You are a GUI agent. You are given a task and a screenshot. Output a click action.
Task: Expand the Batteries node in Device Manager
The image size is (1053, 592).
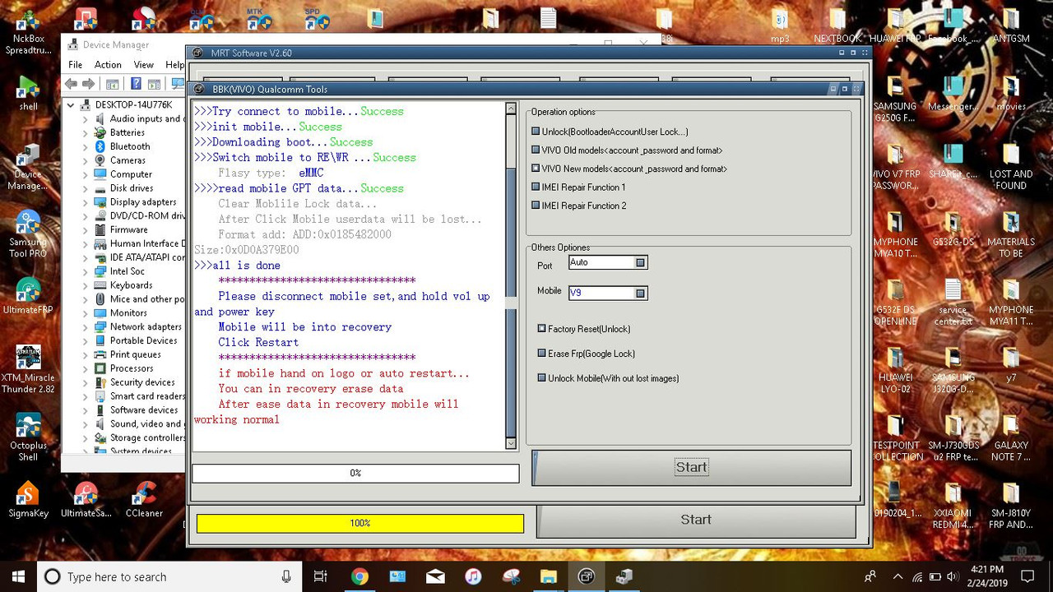pos(85,132)
